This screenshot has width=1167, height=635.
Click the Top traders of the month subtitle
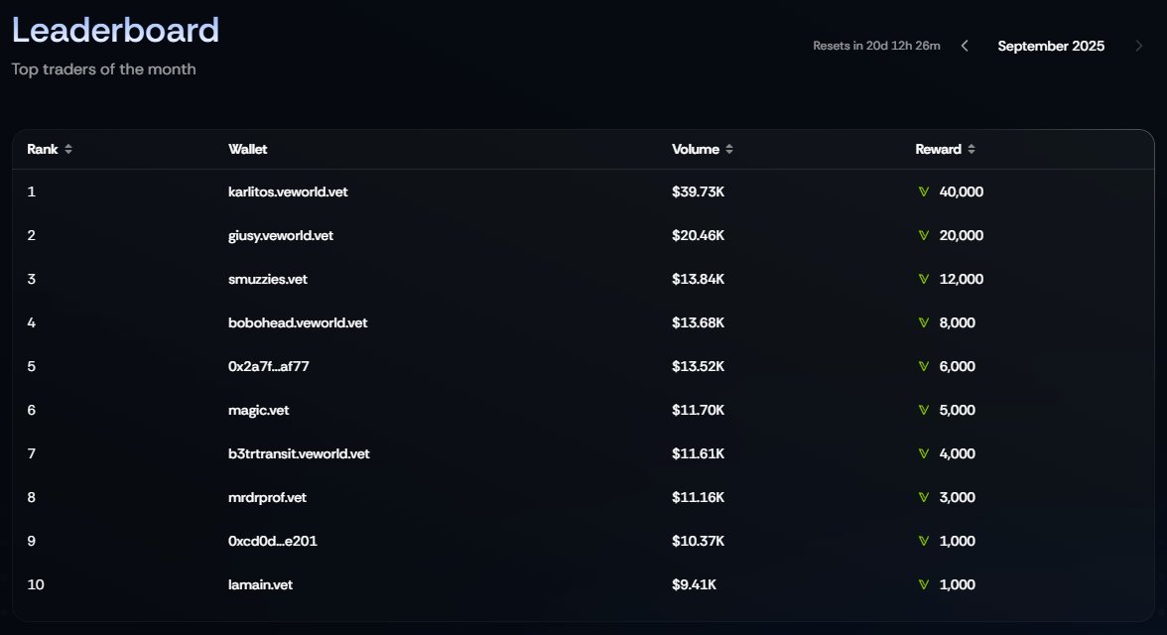(103, 69)
